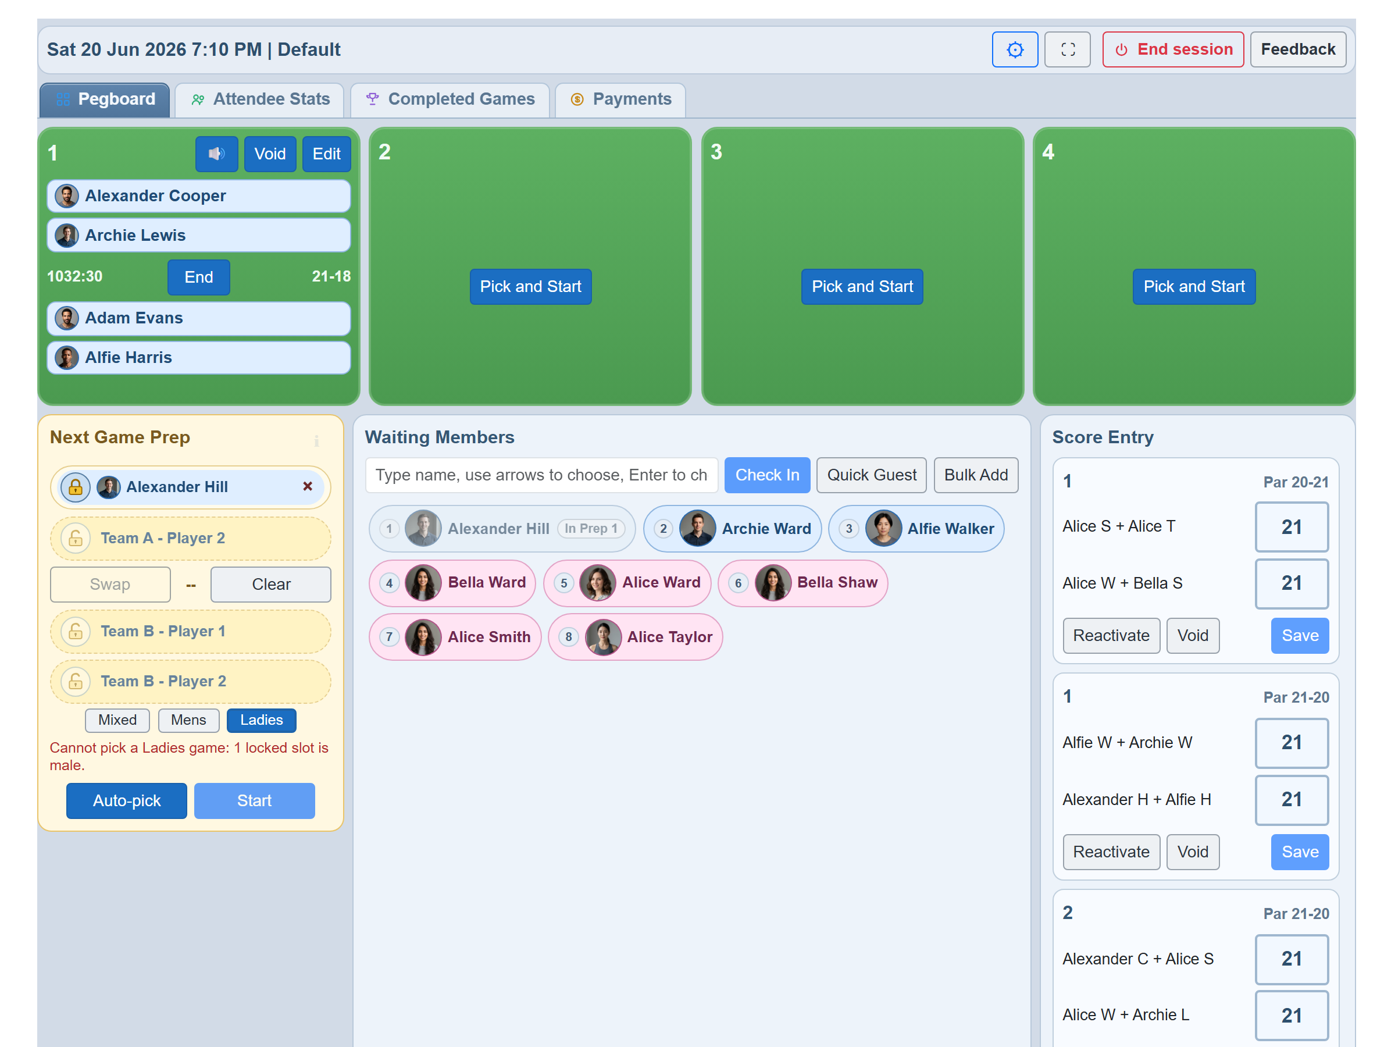Viewport: 1384px width, 1047px height.
Task: Unlock Alexander Hill's locked prep slot
Action: coord(75,487)
